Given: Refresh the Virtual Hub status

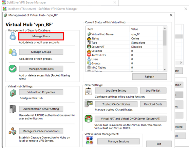Looking at the screenshot, I should click(149, 77).
